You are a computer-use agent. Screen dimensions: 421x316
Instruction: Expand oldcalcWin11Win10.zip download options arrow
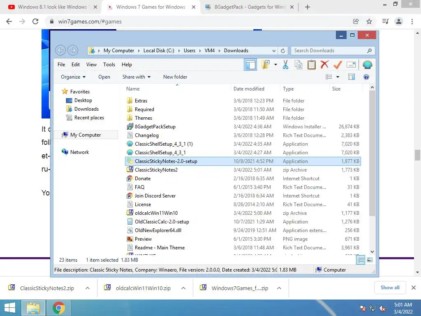pyautogui.click(x=183, y=288)
